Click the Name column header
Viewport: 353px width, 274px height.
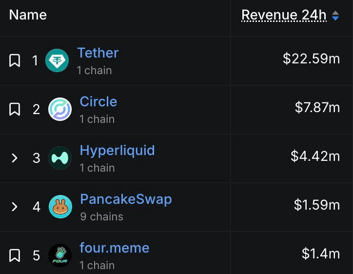coord(28,15)
